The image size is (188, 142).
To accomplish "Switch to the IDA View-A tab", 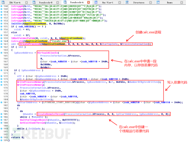I will (x=15, y=2).
